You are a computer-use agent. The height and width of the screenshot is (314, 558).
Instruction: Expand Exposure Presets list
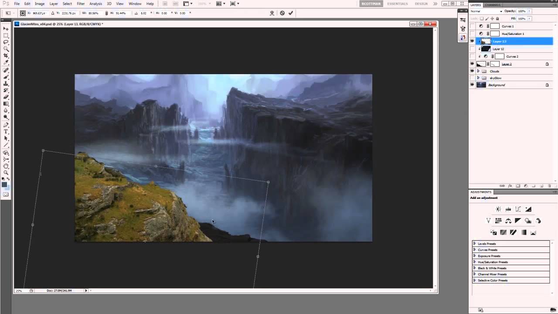(x=474, y=256)
